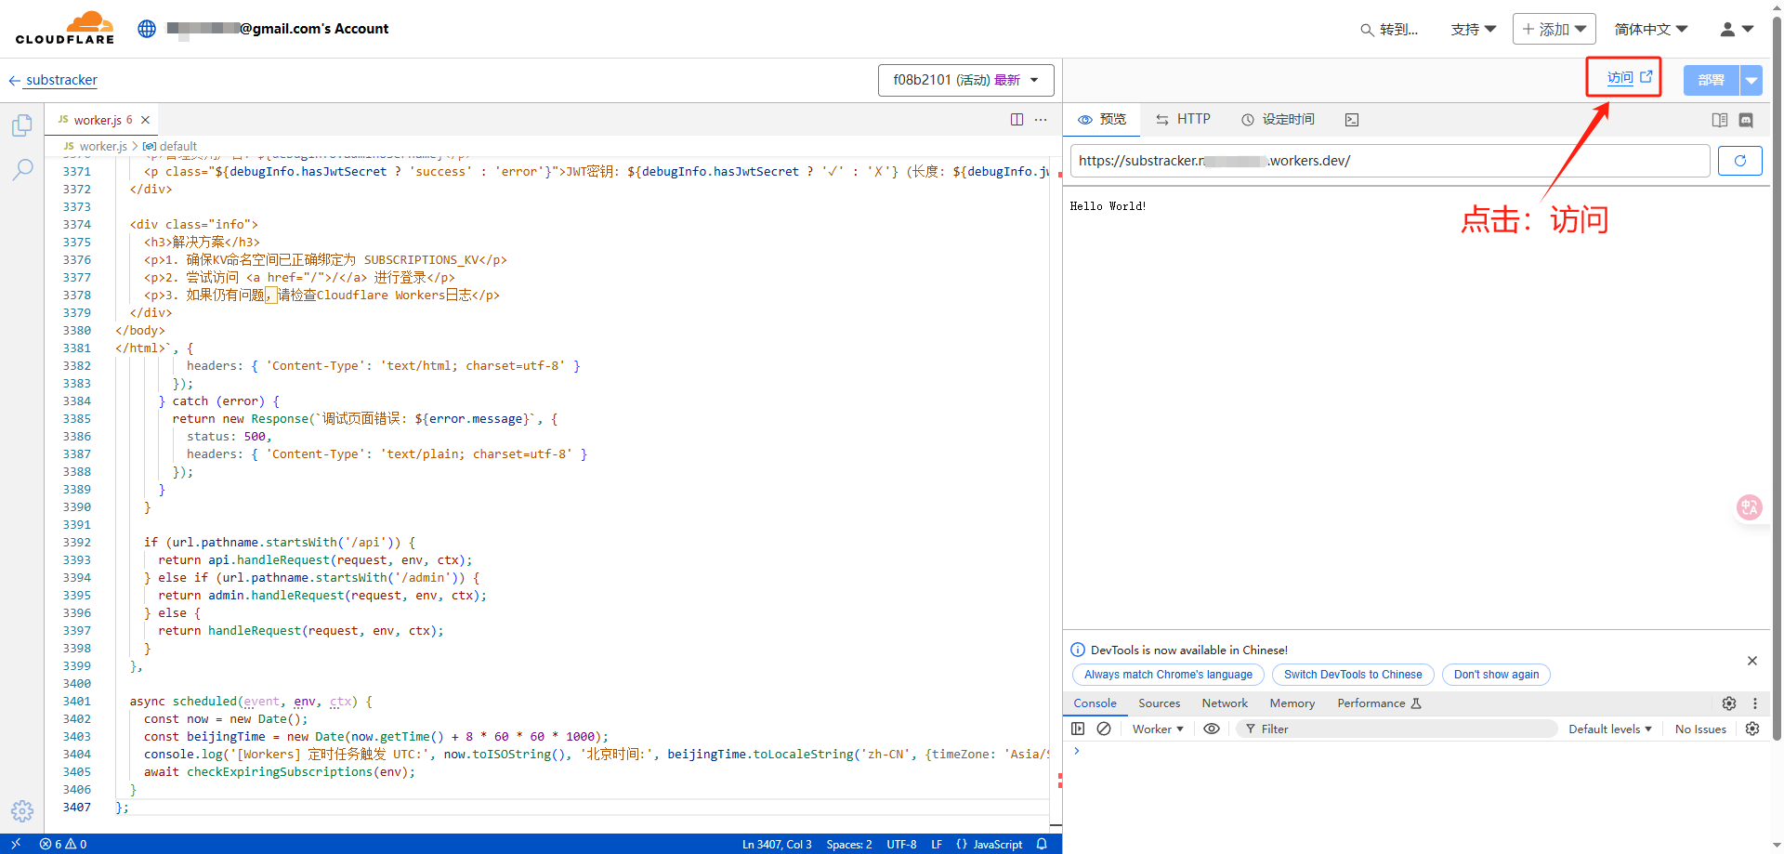This screenshot has height=854, width=1784.
Task: Open the deploy button dropdown arrow
Action: pos(1751,81)
